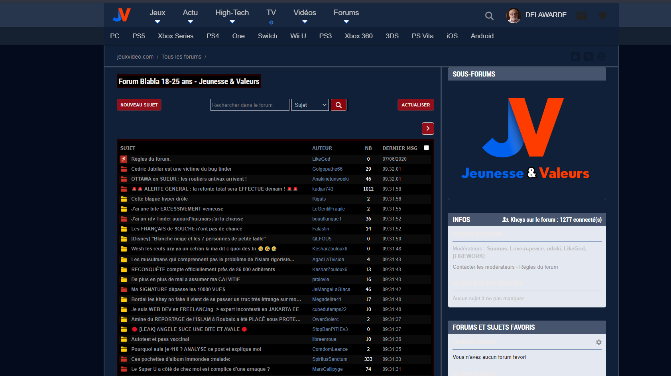This screenshot has height=376, width=671.
Task: Click the DELAWARDE profile avatar
Action: pyautogui.click(x=514, y=16)
